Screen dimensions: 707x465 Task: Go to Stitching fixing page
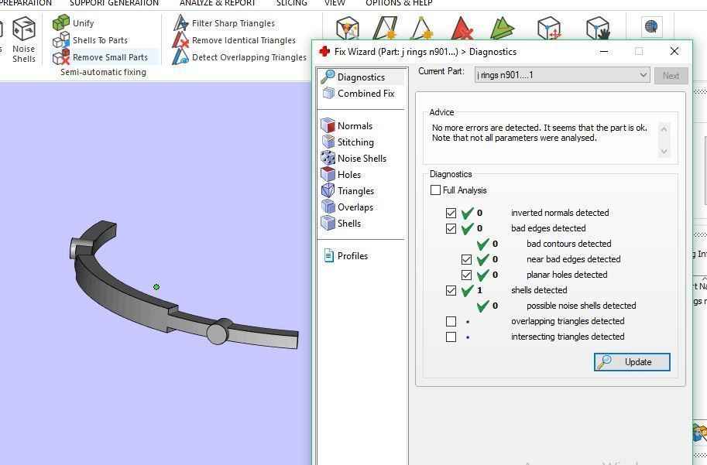click(x=348, y=142)
